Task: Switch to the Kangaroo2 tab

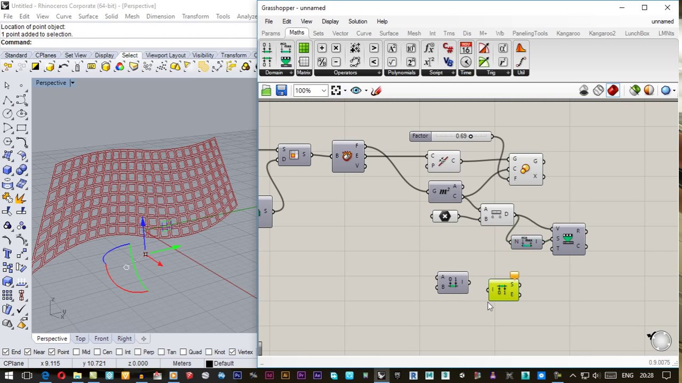Action: pos(602,34)
